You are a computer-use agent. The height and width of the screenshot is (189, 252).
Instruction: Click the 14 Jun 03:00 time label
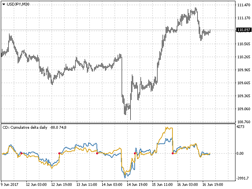tap(112, 184)
